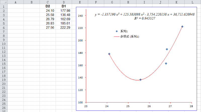Click y-axis label 240
The height and width of the screenshot is (112, 201).
click(x=80, y=16)
